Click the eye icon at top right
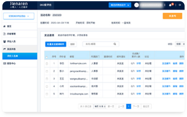The height and width of the screenshot is (117, 187). pos(180,5)
